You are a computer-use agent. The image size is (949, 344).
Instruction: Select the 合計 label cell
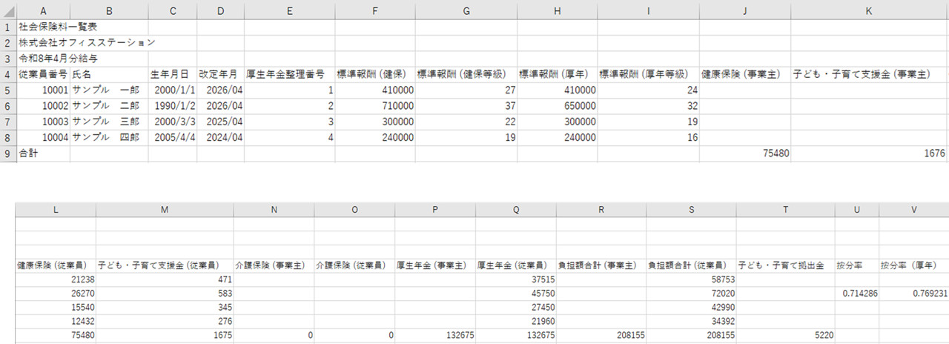[44, 153]
